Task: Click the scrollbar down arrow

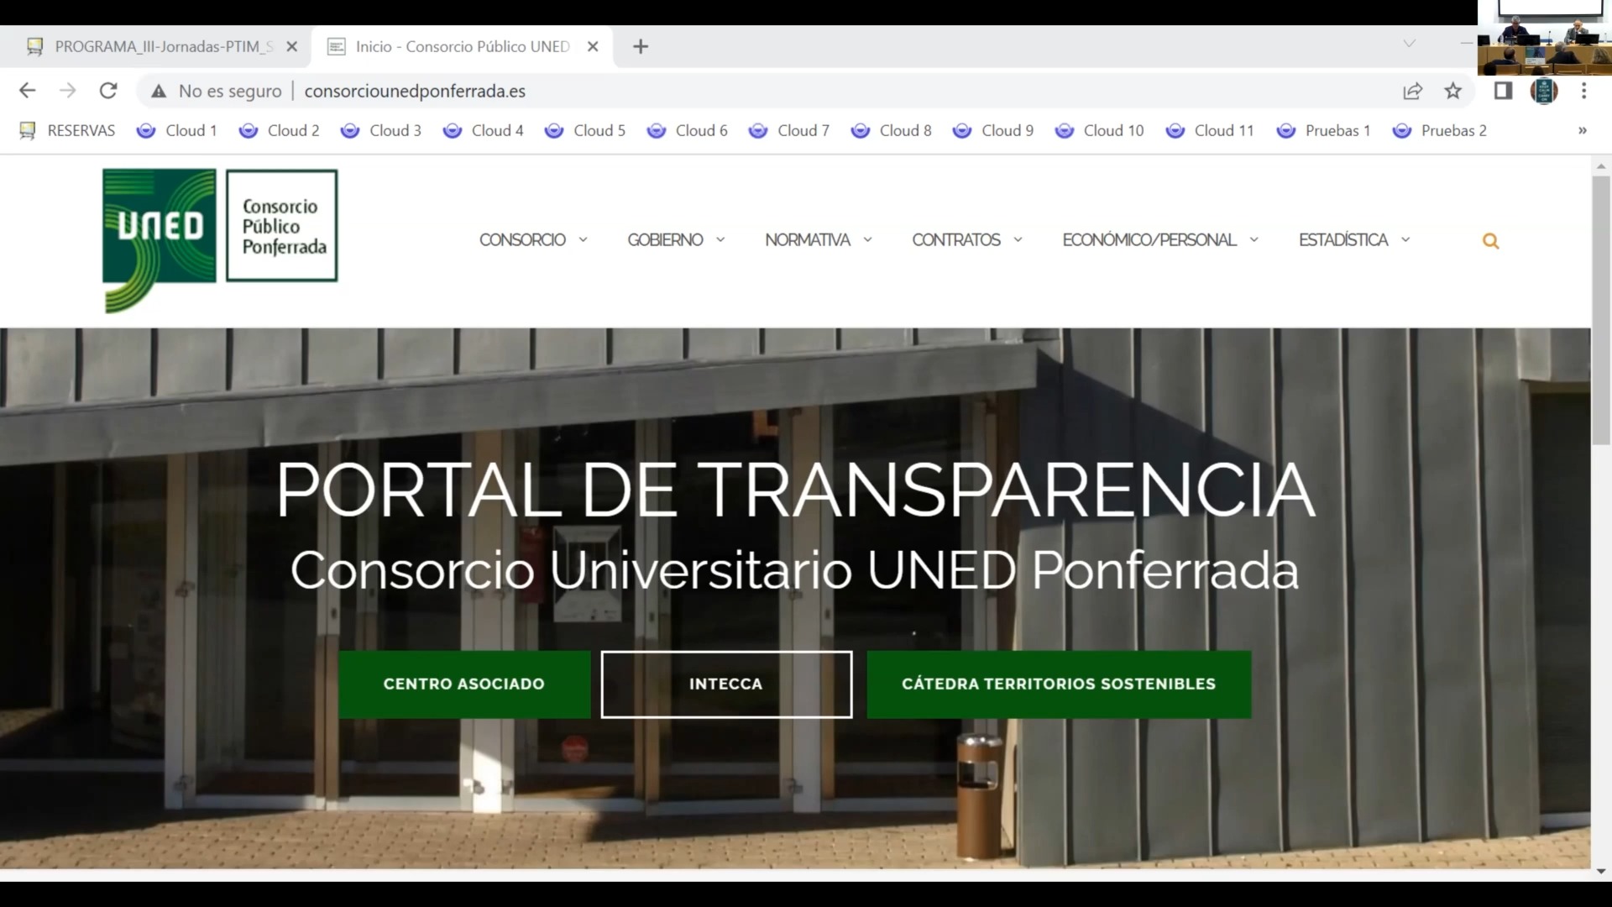Action: pos(1601,872)
